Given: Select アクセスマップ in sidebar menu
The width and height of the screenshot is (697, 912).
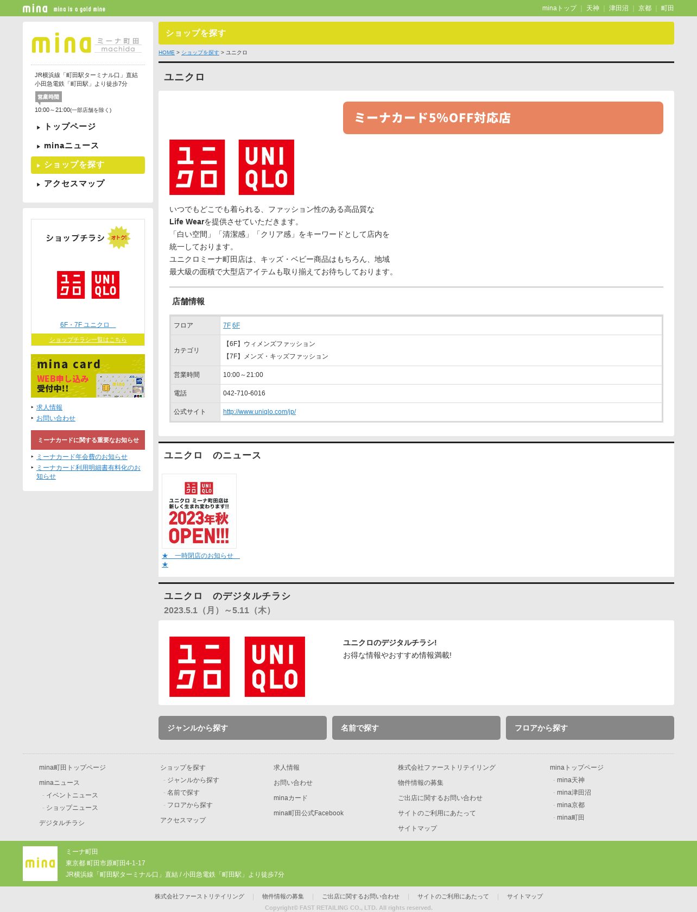Looking at the screenshot, I should point(88,184).
